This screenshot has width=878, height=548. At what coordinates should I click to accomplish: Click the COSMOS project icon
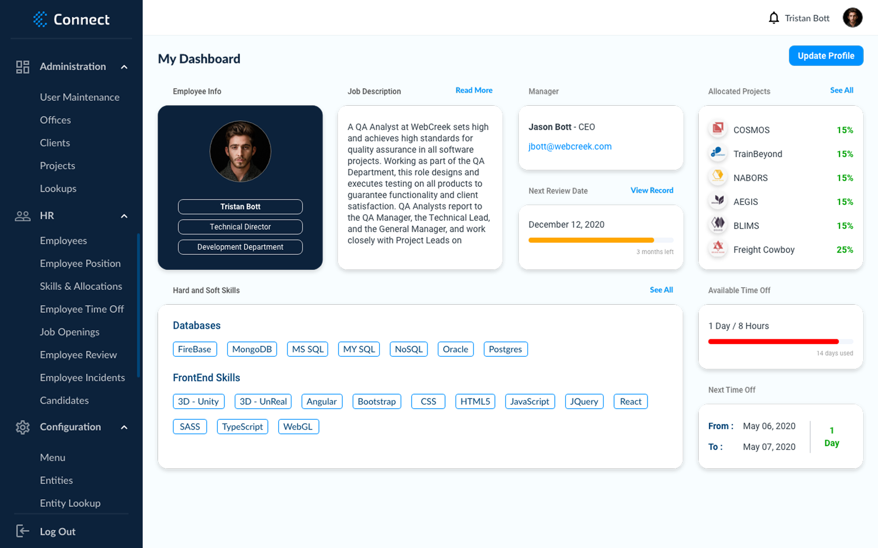point(718,128)
